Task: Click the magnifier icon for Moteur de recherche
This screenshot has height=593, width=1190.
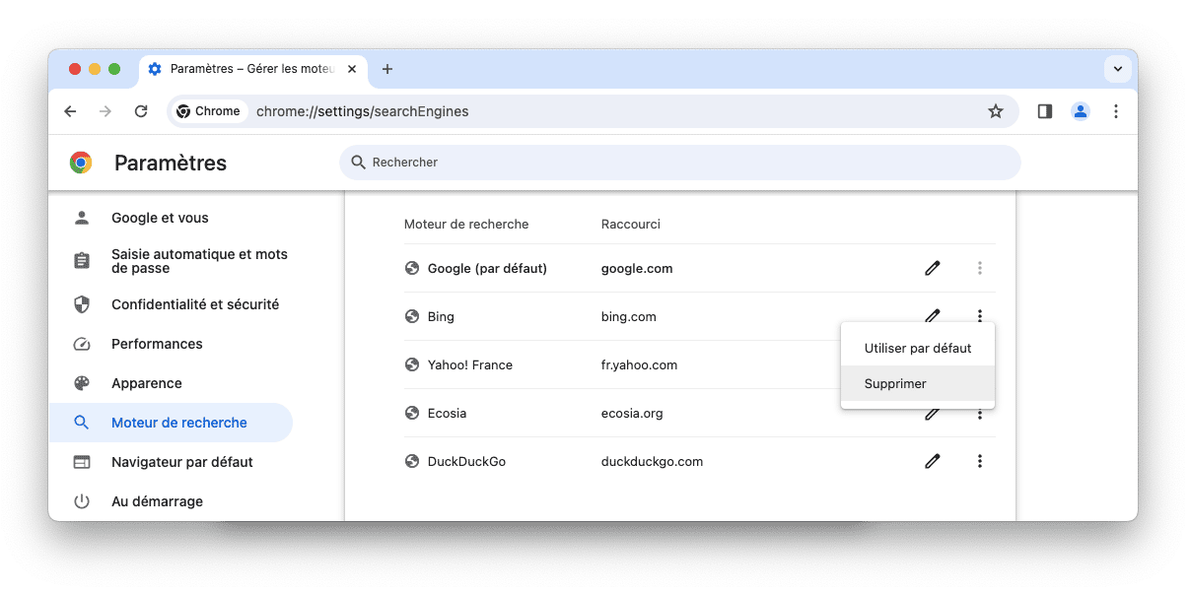Action: pyautogui.click(x=82, y=423)
